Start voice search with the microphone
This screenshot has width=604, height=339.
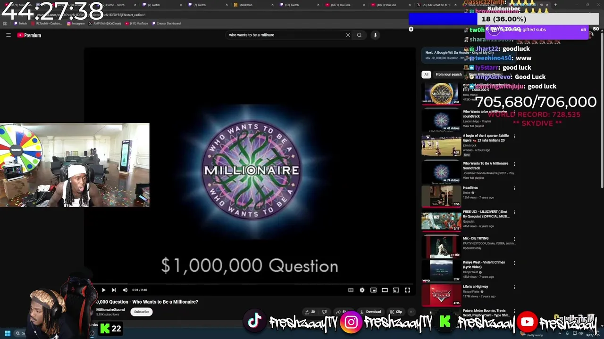pyautogui.click(x=375, y=35)
